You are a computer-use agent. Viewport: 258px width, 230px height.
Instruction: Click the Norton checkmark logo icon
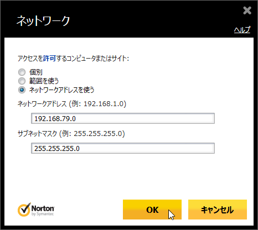click(x=24, y=210)
